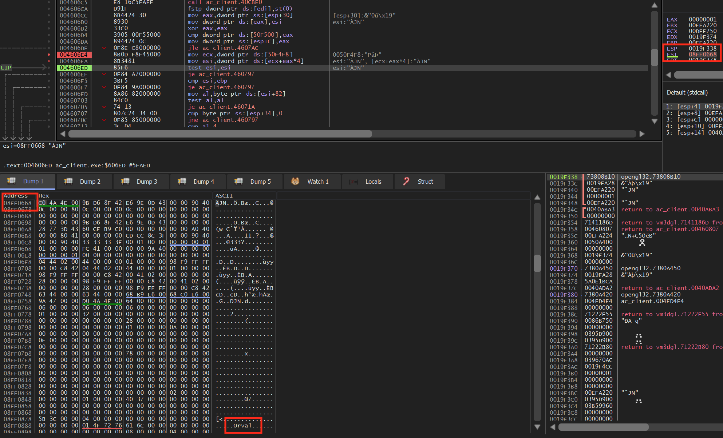Select the je ac_client.46071A instruction
The height and width of the screenshot is (438, 723).
[x=221, y=107]
